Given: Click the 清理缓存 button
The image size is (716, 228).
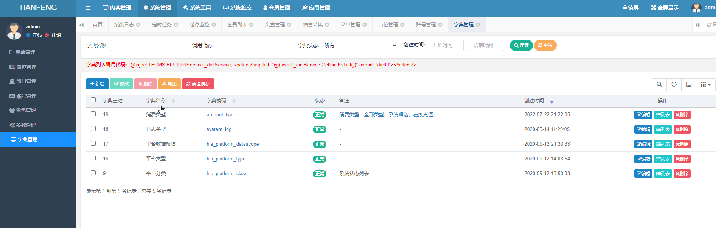Looking at the screenshot, I should coord(198,84).
